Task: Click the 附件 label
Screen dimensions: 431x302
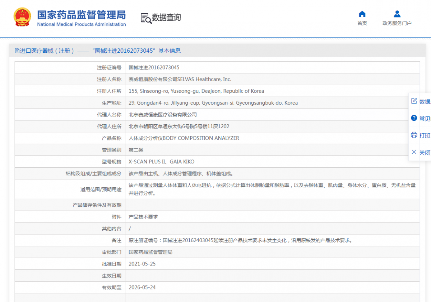Action: (116, 217)
